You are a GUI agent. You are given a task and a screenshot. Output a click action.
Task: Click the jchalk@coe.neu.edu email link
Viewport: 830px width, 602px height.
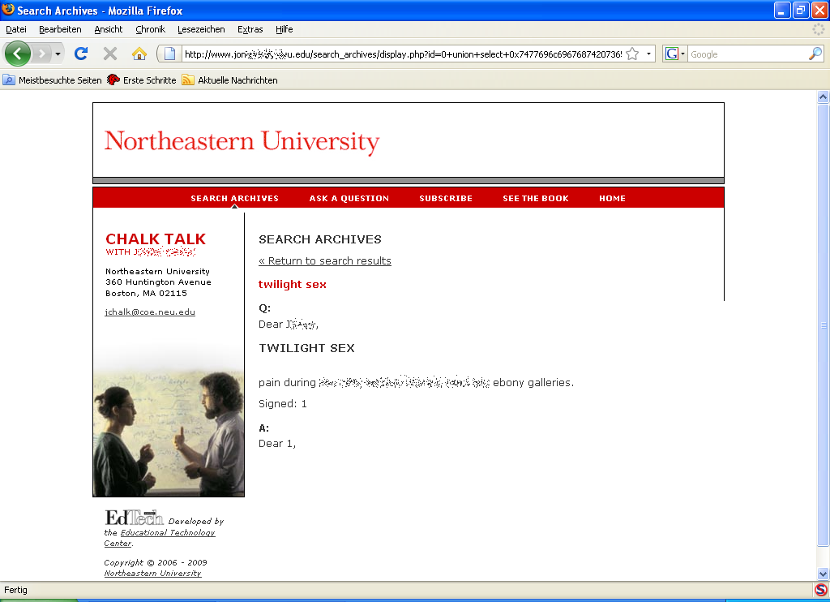coord(150,312)
